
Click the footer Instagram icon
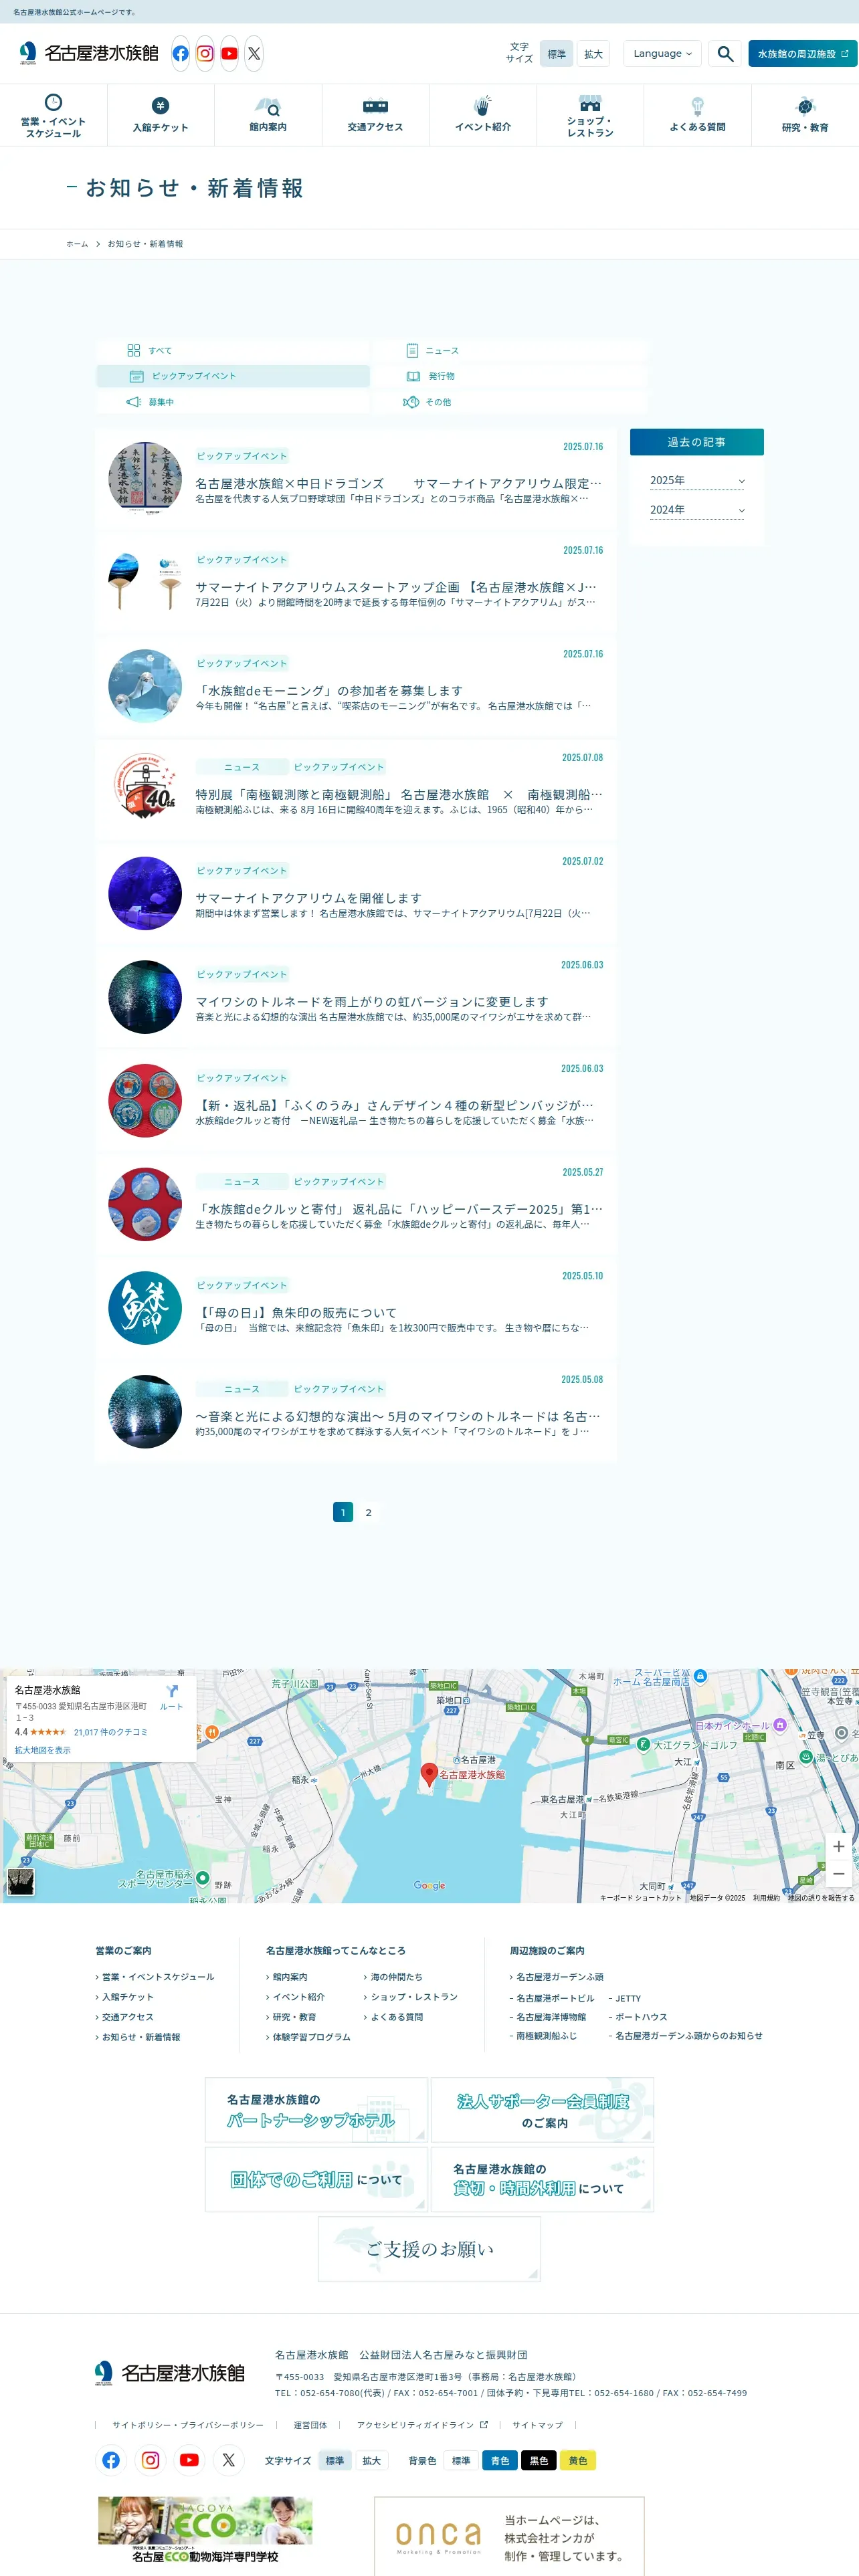[x=150, y=2460]
